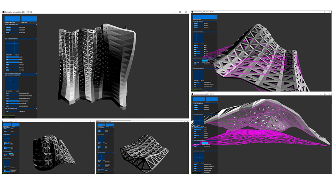Click Save Mesh in bottom-right window
This screenshot has width=334, height=187.
tap(212, 99)
